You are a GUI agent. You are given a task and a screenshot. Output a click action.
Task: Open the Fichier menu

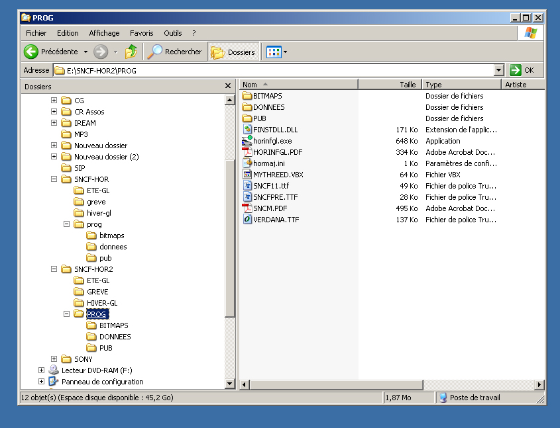[36, 33]
